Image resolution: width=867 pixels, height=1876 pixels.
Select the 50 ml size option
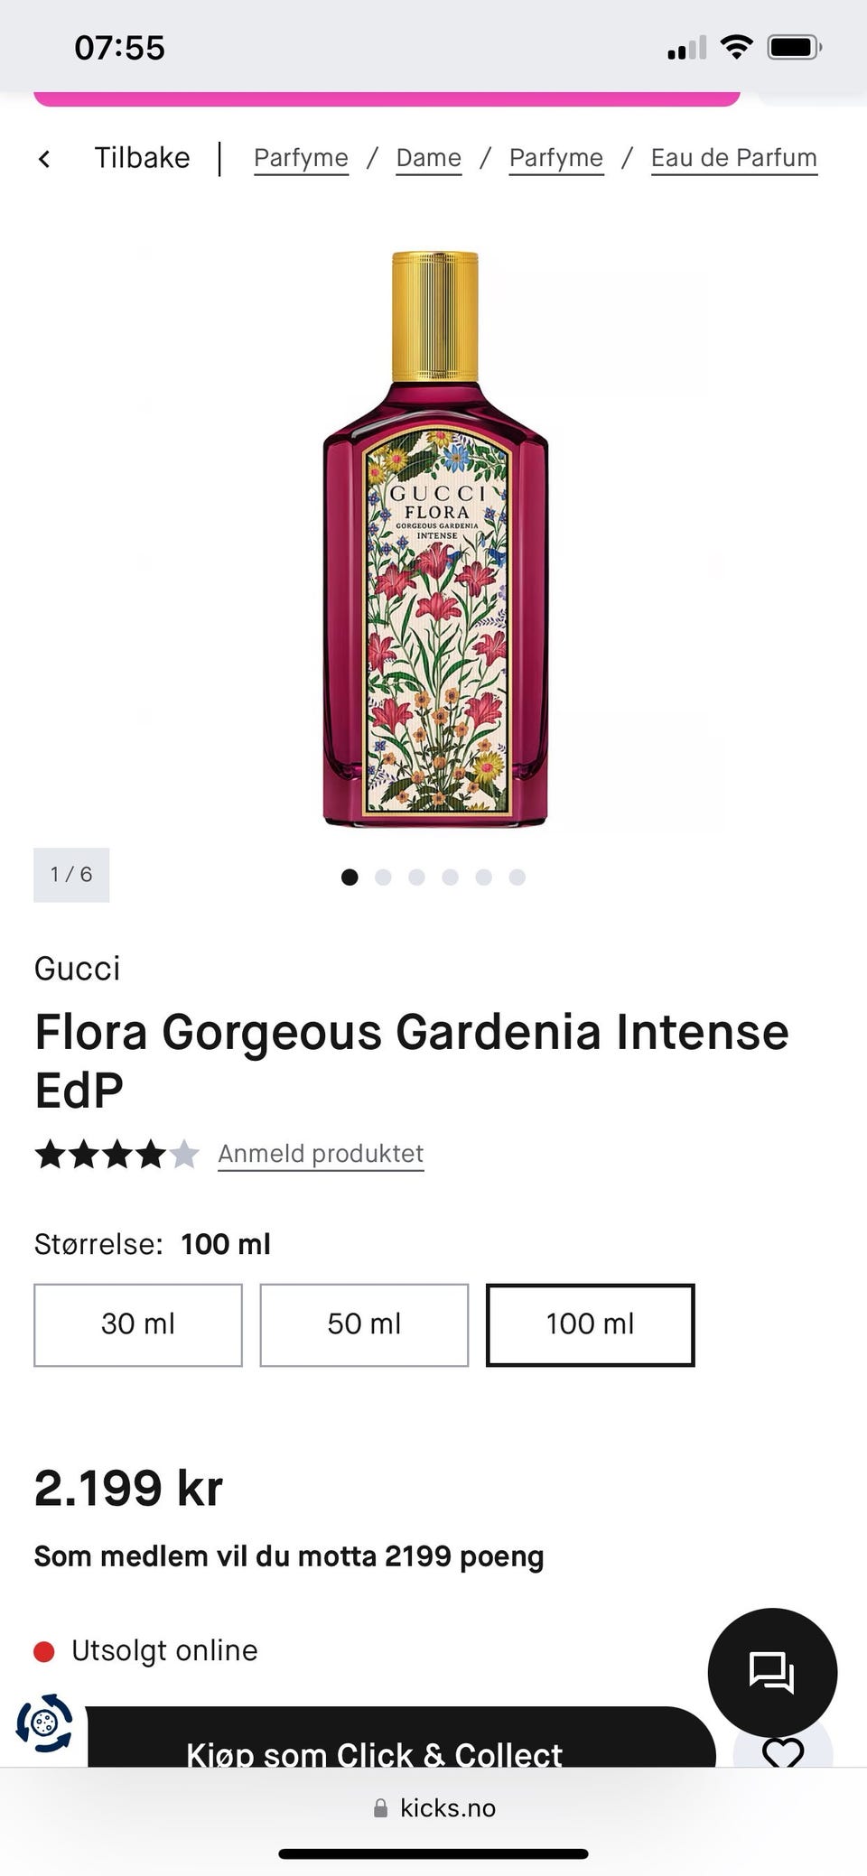tap(364, 1324)
